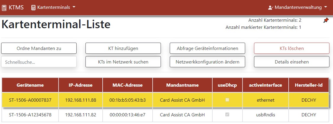Click the Ordne Mandanten zu button
This screenshot has width=333, height=124.
click(39, 48)
